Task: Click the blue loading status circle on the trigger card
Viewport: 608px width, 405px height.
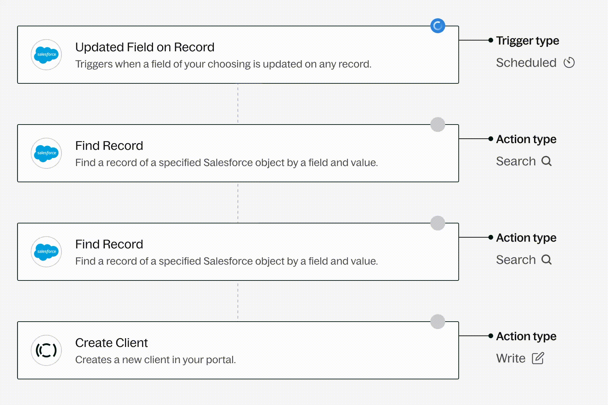Action: point(438,26)
